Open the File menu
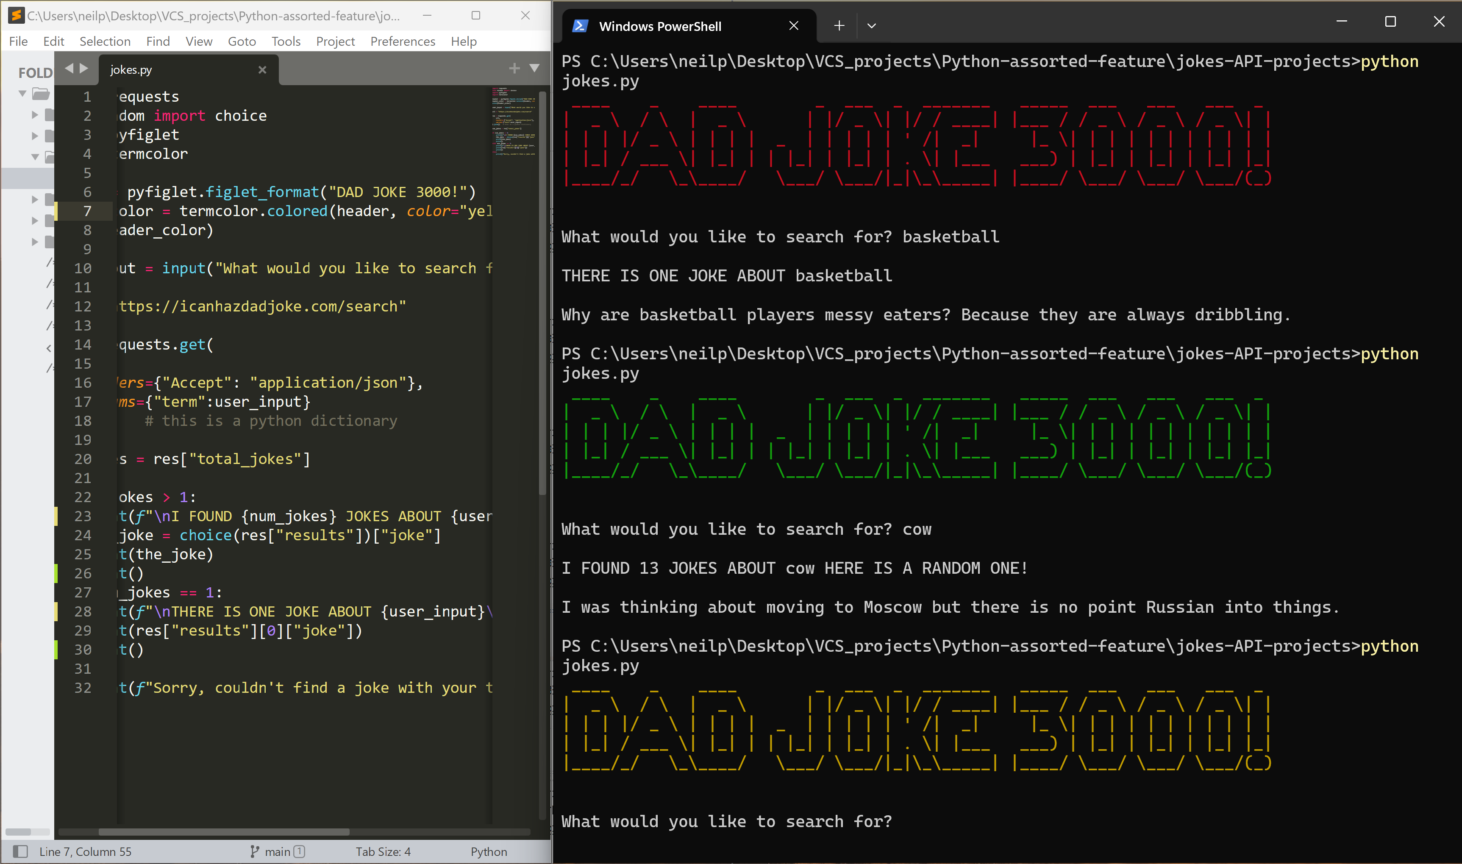This screenshot has height=864, width=1462. [x=18, y=42]
